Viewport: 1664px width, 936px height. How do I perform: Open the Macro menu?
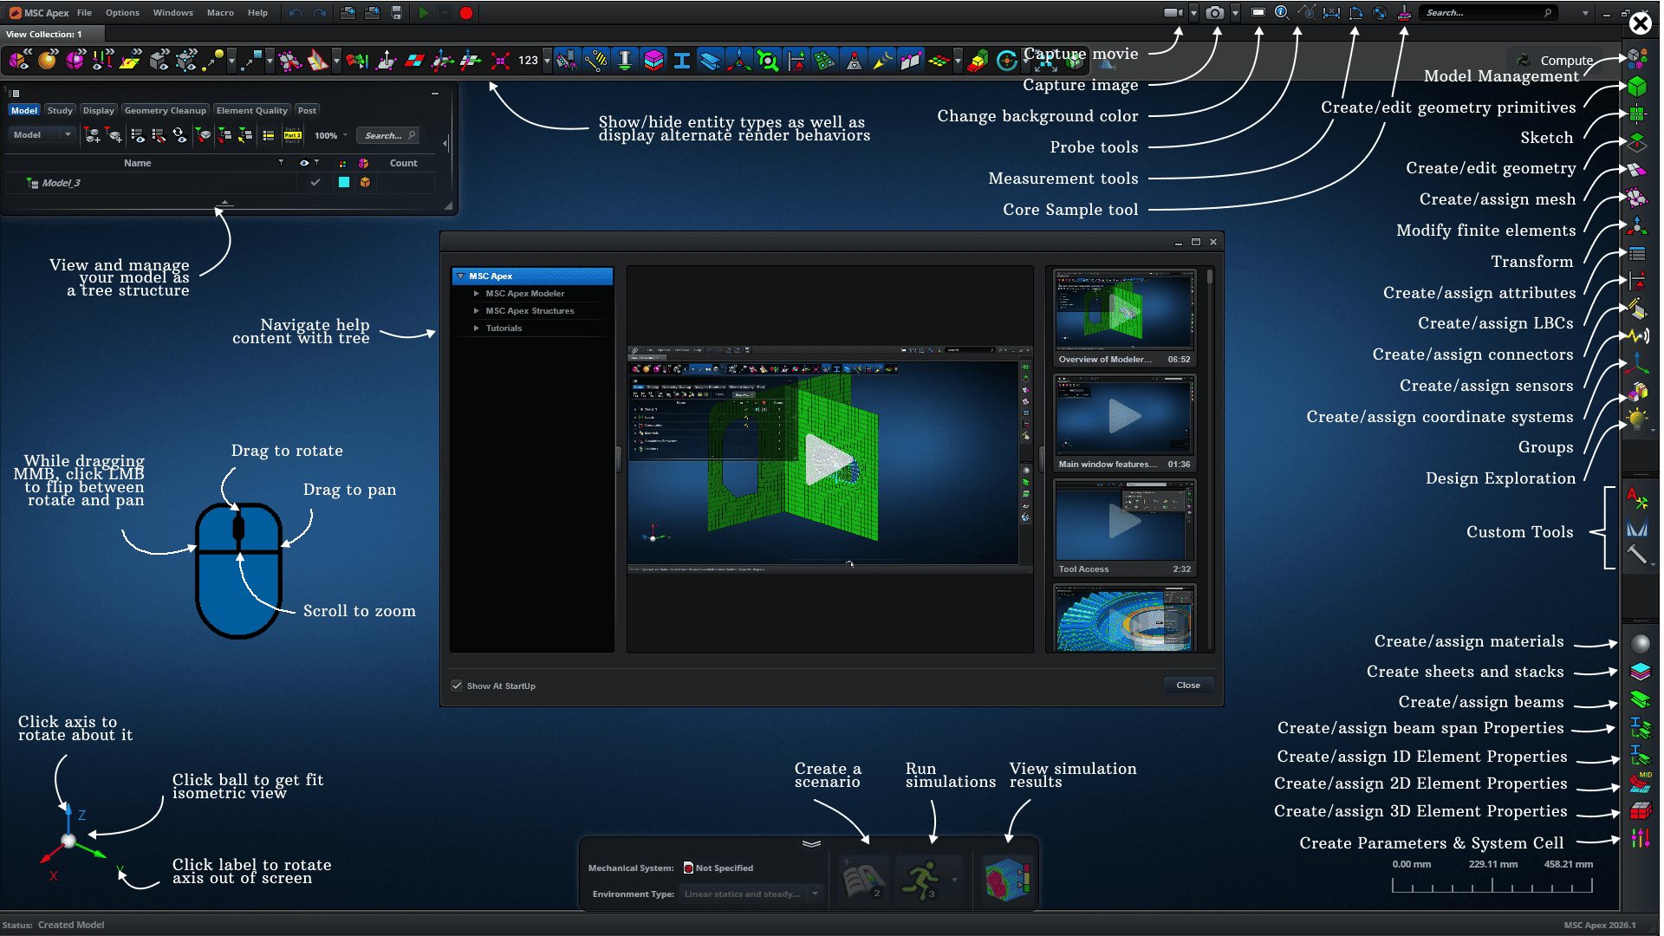click(x=220, y=13)
